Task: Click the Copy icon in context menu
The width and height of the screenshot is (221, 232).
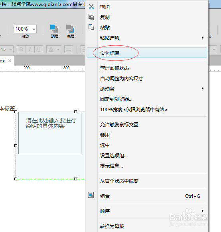Action: click(x=91, y=17)
